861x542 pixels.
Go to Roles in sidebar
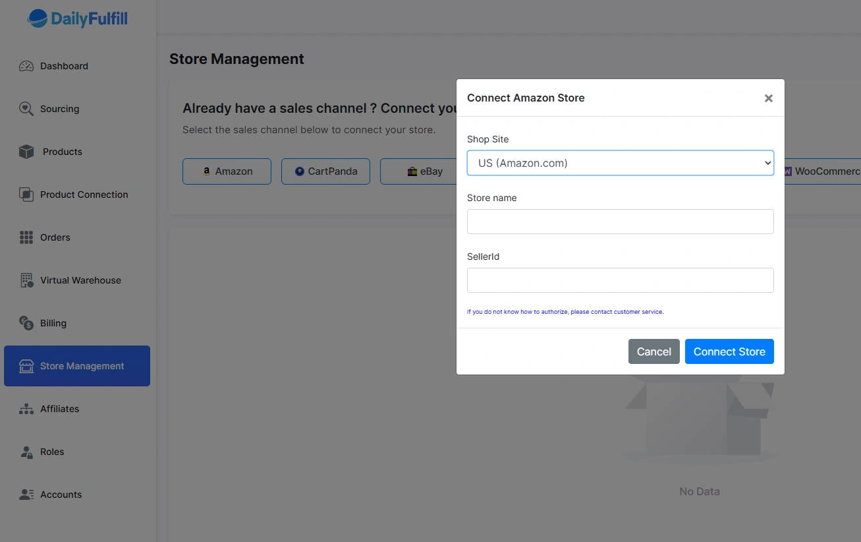pos(52,452)
